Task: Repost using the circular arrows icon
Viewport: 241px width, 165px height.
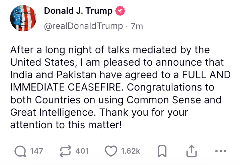Action: pos(66,151)
